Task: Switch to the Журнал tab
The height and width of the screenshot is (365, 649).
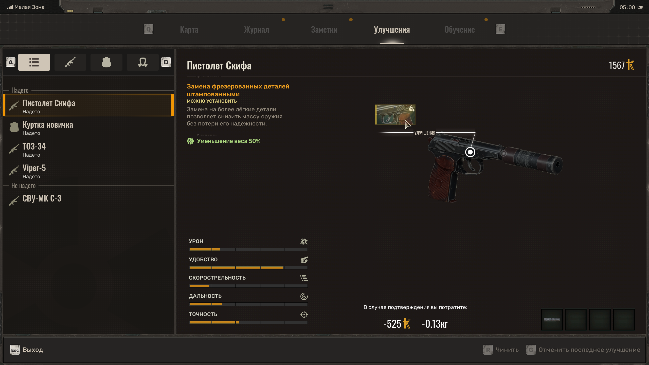Action: tap(257, 30)
